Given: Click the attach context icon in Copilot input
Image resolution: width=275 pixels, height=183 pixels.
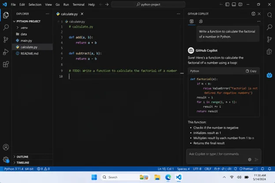Looking at the screenshot, I should coord(249,160).
